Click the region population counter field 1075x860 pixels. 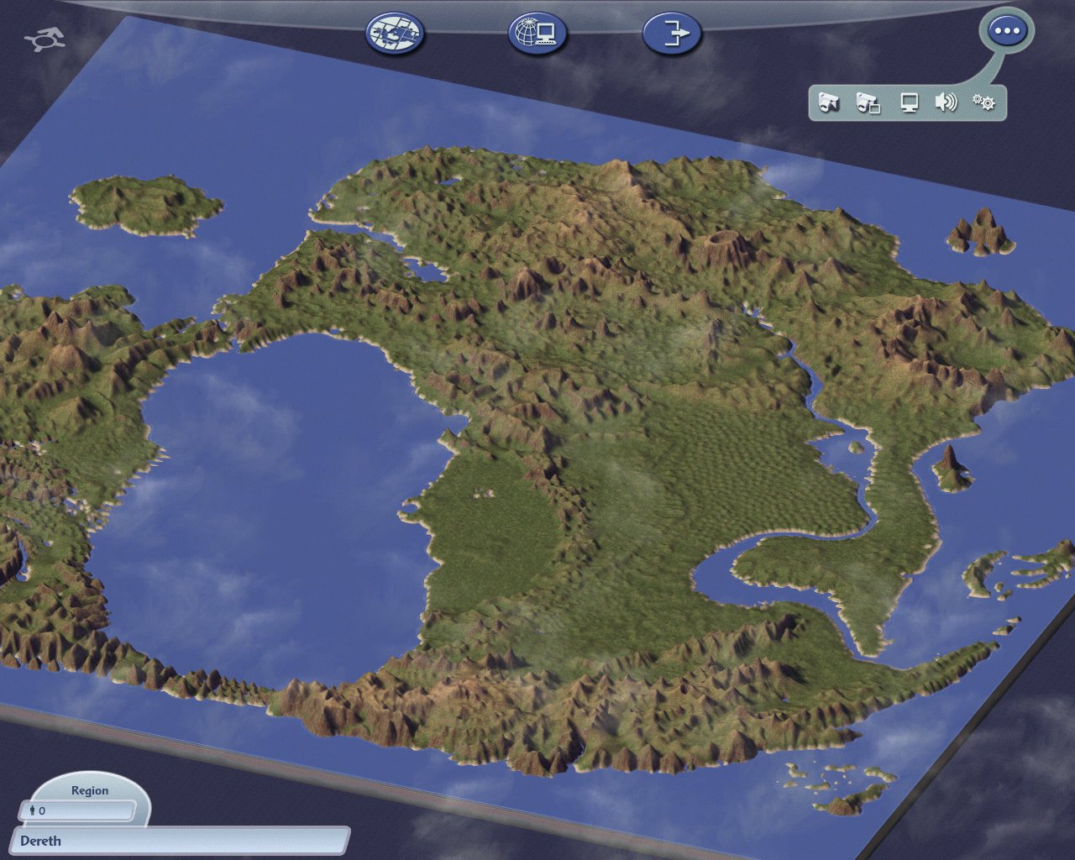[x=77, y=810]
